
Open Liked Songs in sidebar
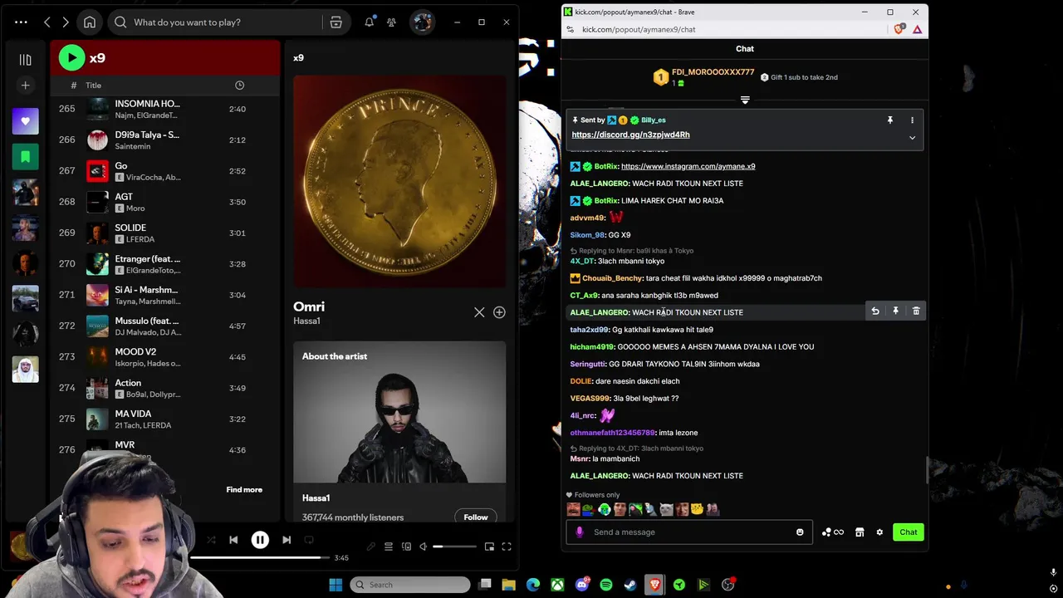click(x=25, y=121)
